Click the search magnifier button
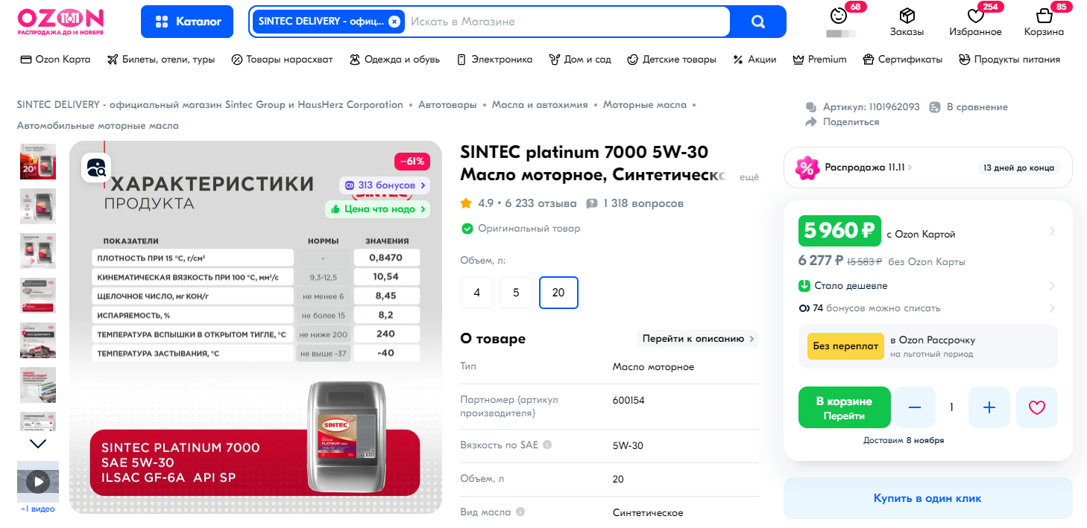The image size is (1087, 528). [758, 22]
